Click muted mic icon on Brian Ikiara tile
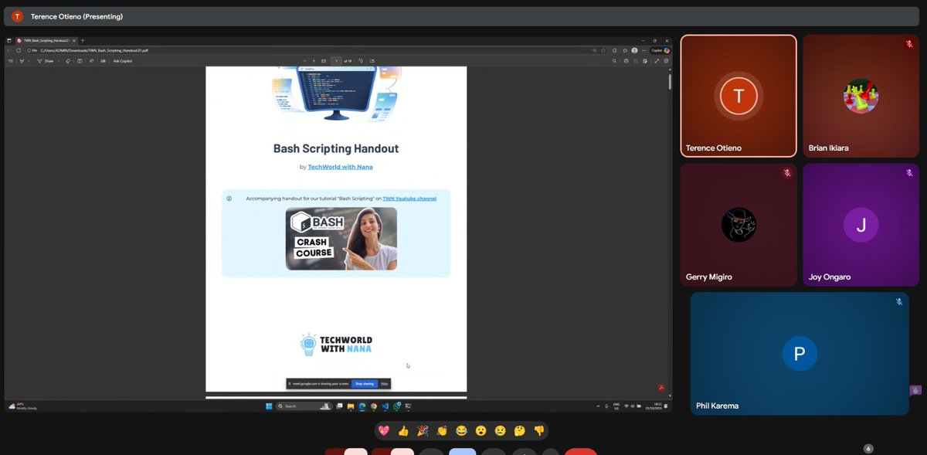 tap(910, 44)
